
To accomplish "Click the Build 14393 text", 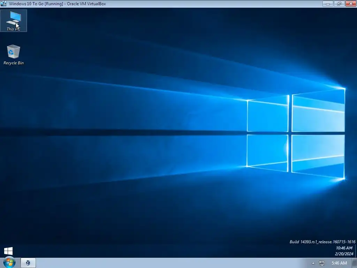I will click(x=322, y=242).
